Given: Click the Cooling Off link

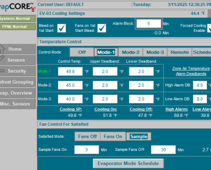Looking at the screenshot, I should 141,109.
